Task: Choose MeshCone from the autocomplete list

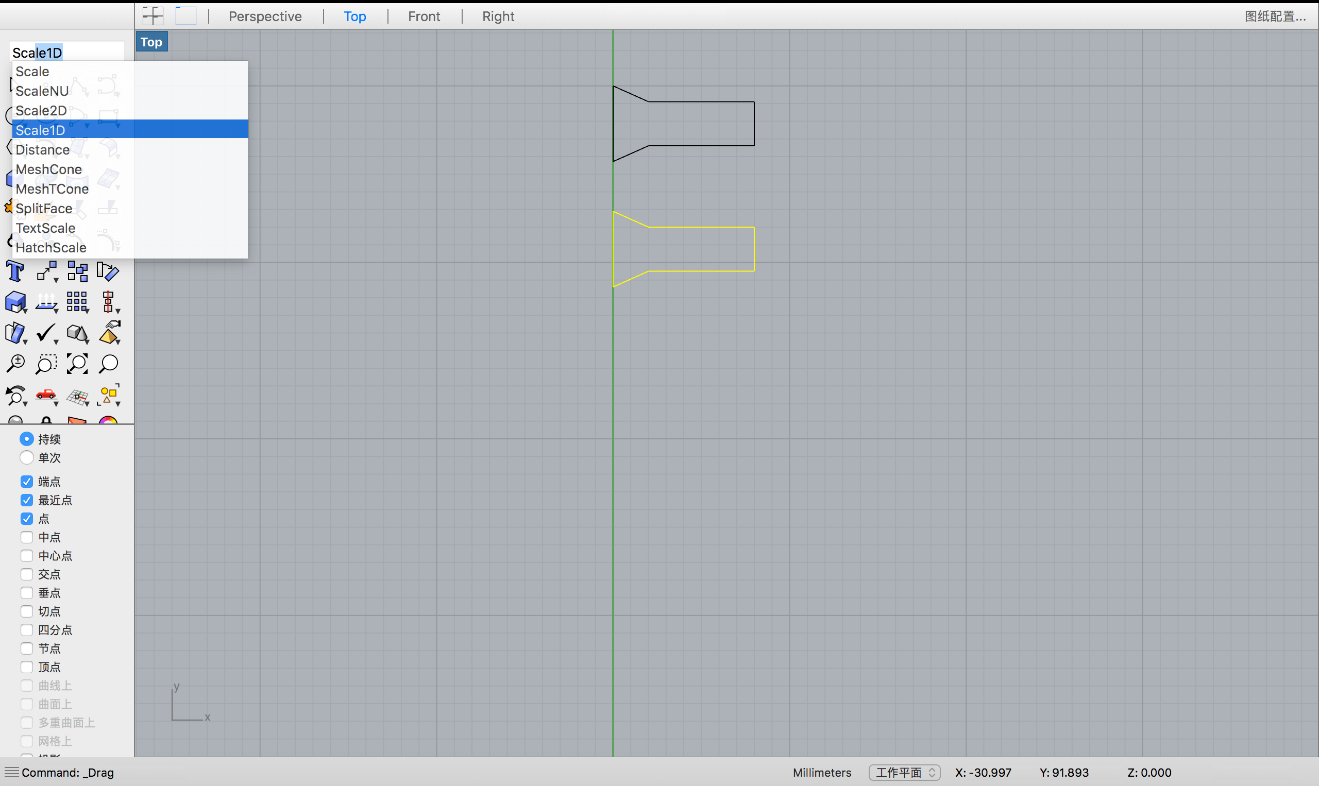Action: (130, 169)
